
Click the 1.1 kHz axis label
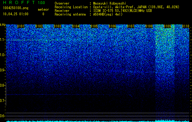click(x=3, y=40)
